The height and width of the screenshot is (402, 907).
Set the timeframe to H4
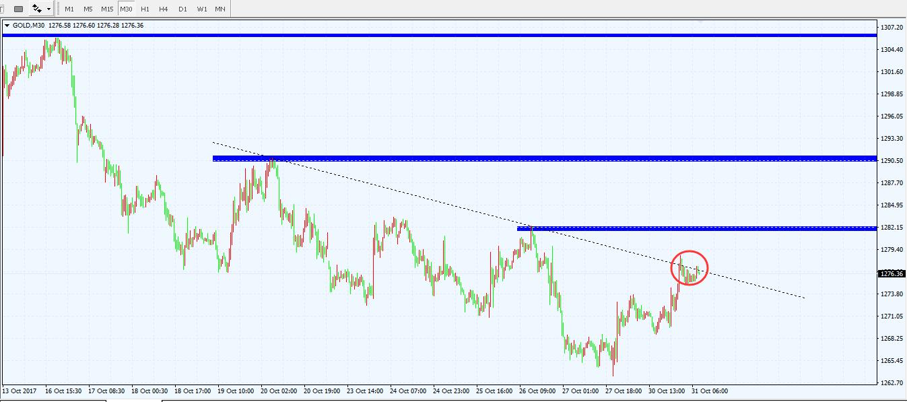point(164,9)
